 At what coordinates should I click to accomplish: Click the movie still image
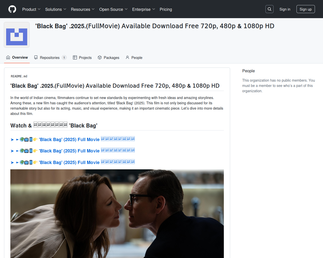(117, 213)
